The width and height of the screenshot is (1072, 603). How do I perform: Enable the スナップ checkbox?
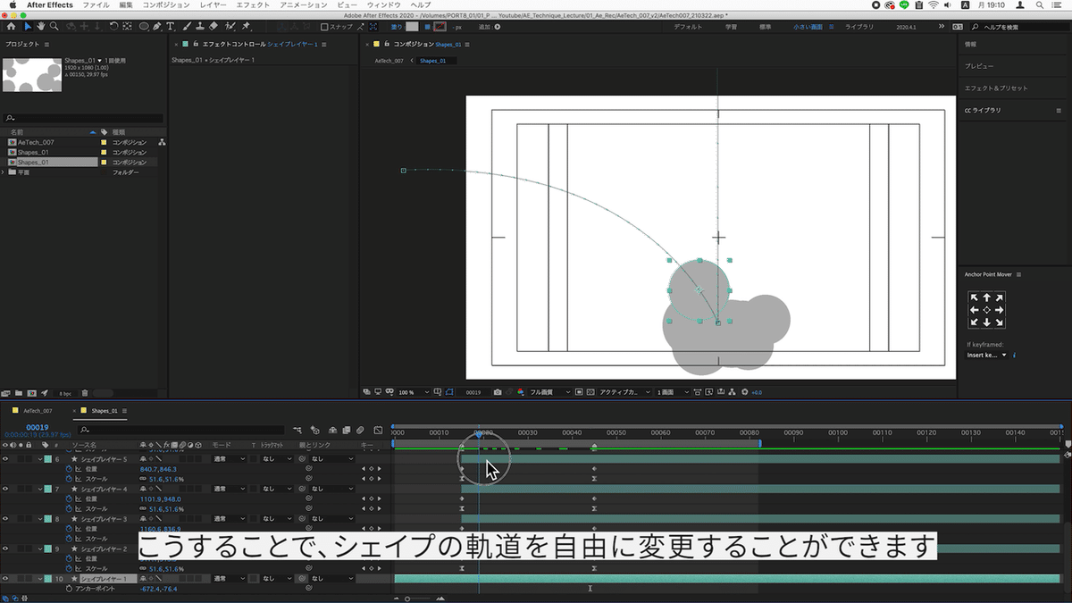(x=326, y=27)
